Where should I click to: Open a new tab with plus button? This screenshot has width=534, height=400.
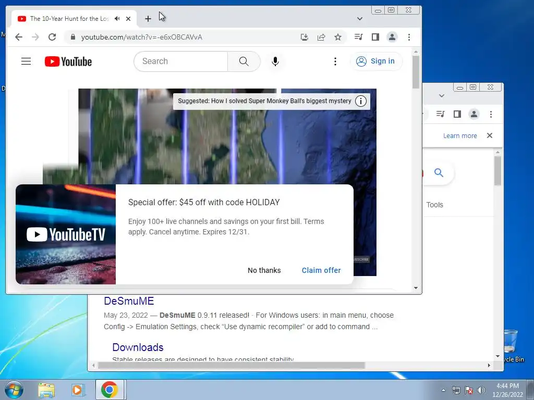tap(148, 19)
